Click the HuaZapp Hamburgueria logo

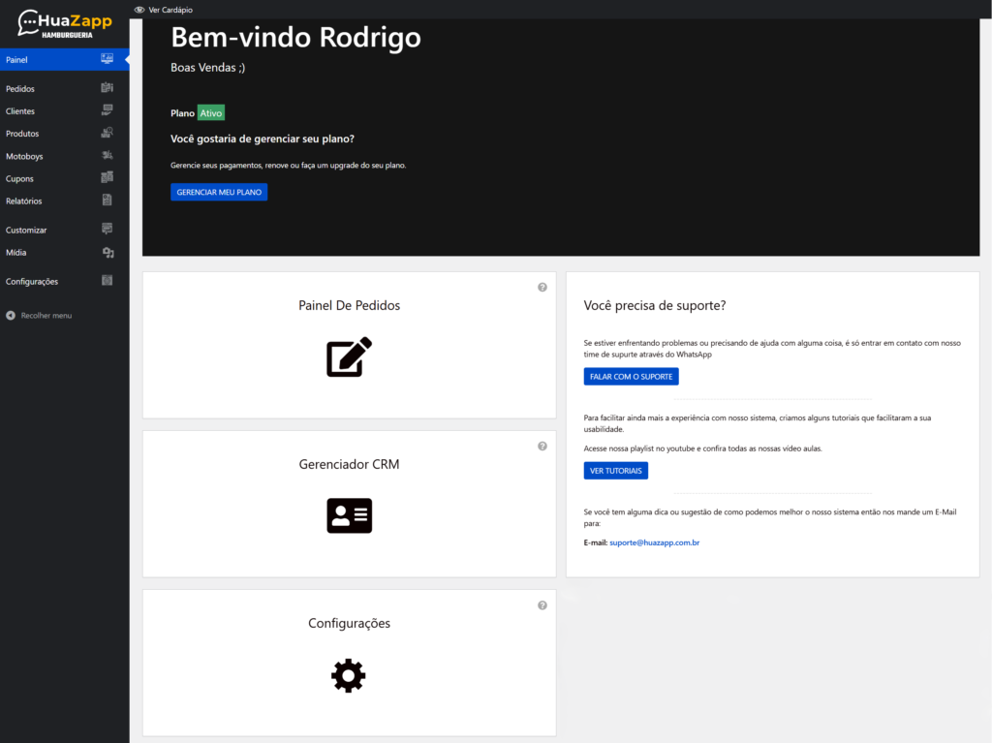(x=65, y=24)
